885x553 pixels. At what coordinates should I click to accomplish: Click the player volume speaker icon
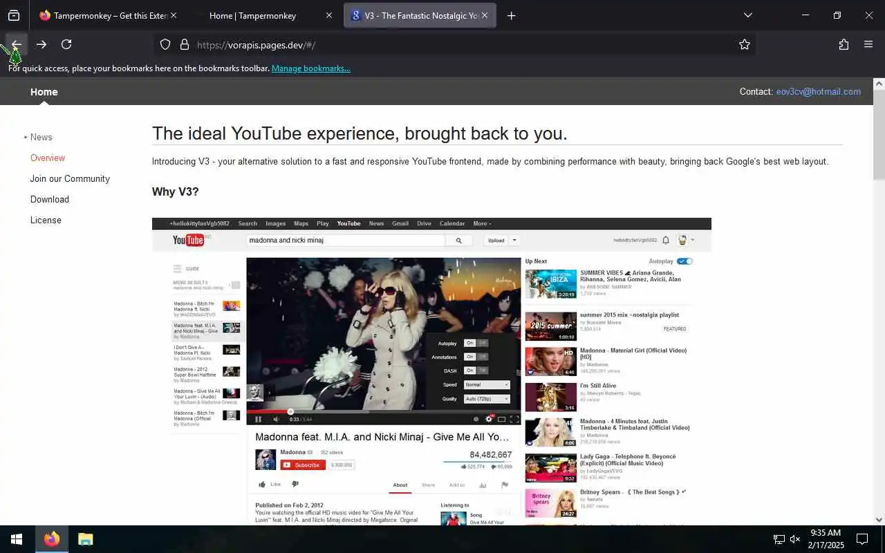point(276,419)
